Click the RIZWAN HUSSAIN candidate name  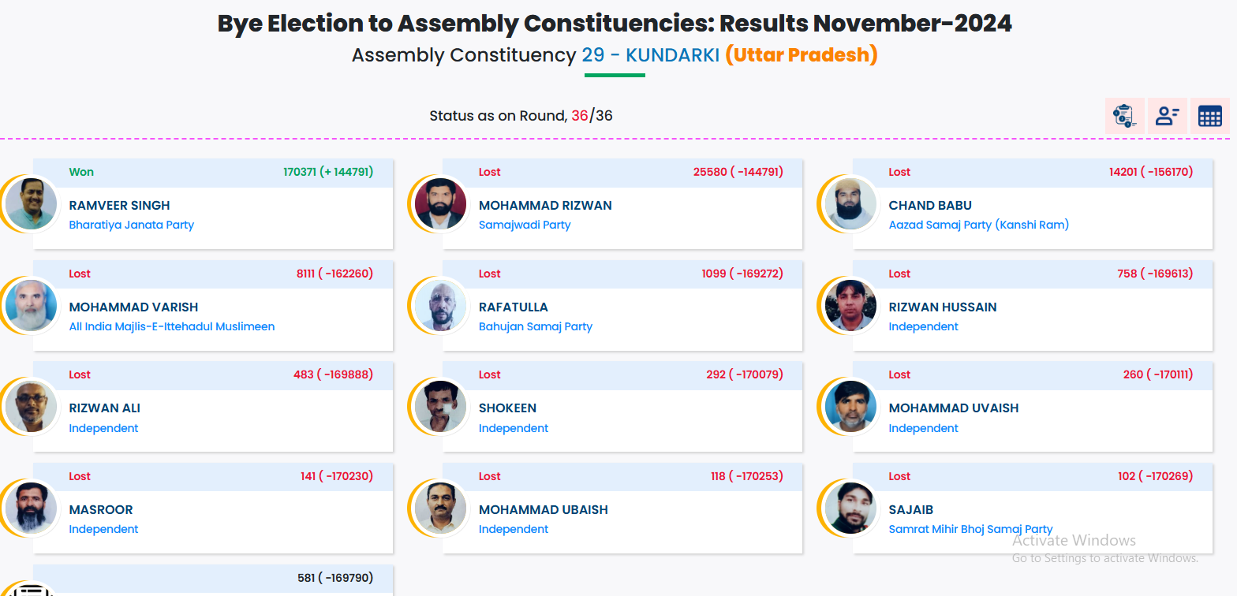942,307
